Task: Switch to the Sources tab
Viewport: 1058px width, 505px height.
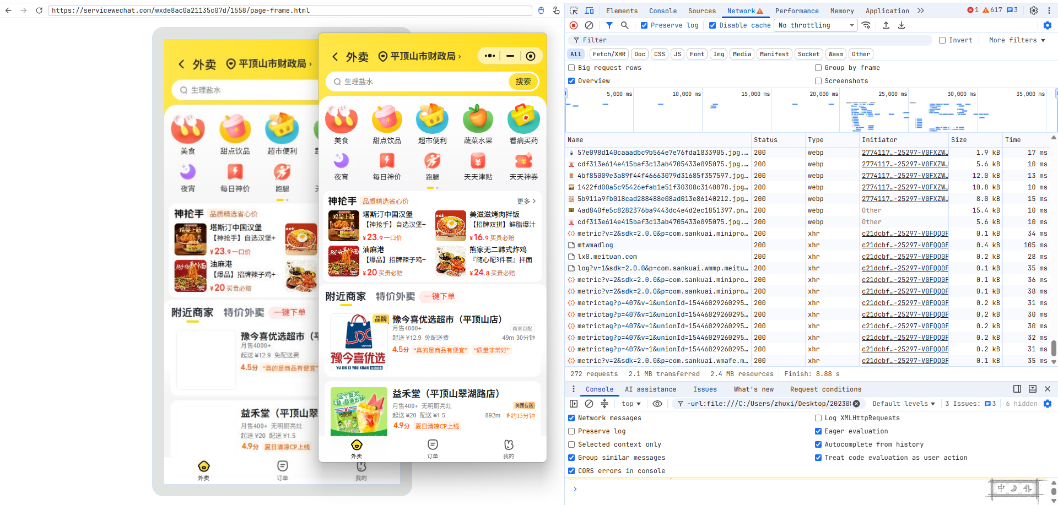Action: [x=702, y=10]
